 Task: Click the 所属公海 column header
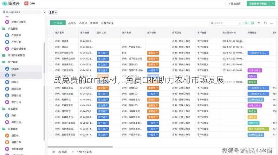177,33
